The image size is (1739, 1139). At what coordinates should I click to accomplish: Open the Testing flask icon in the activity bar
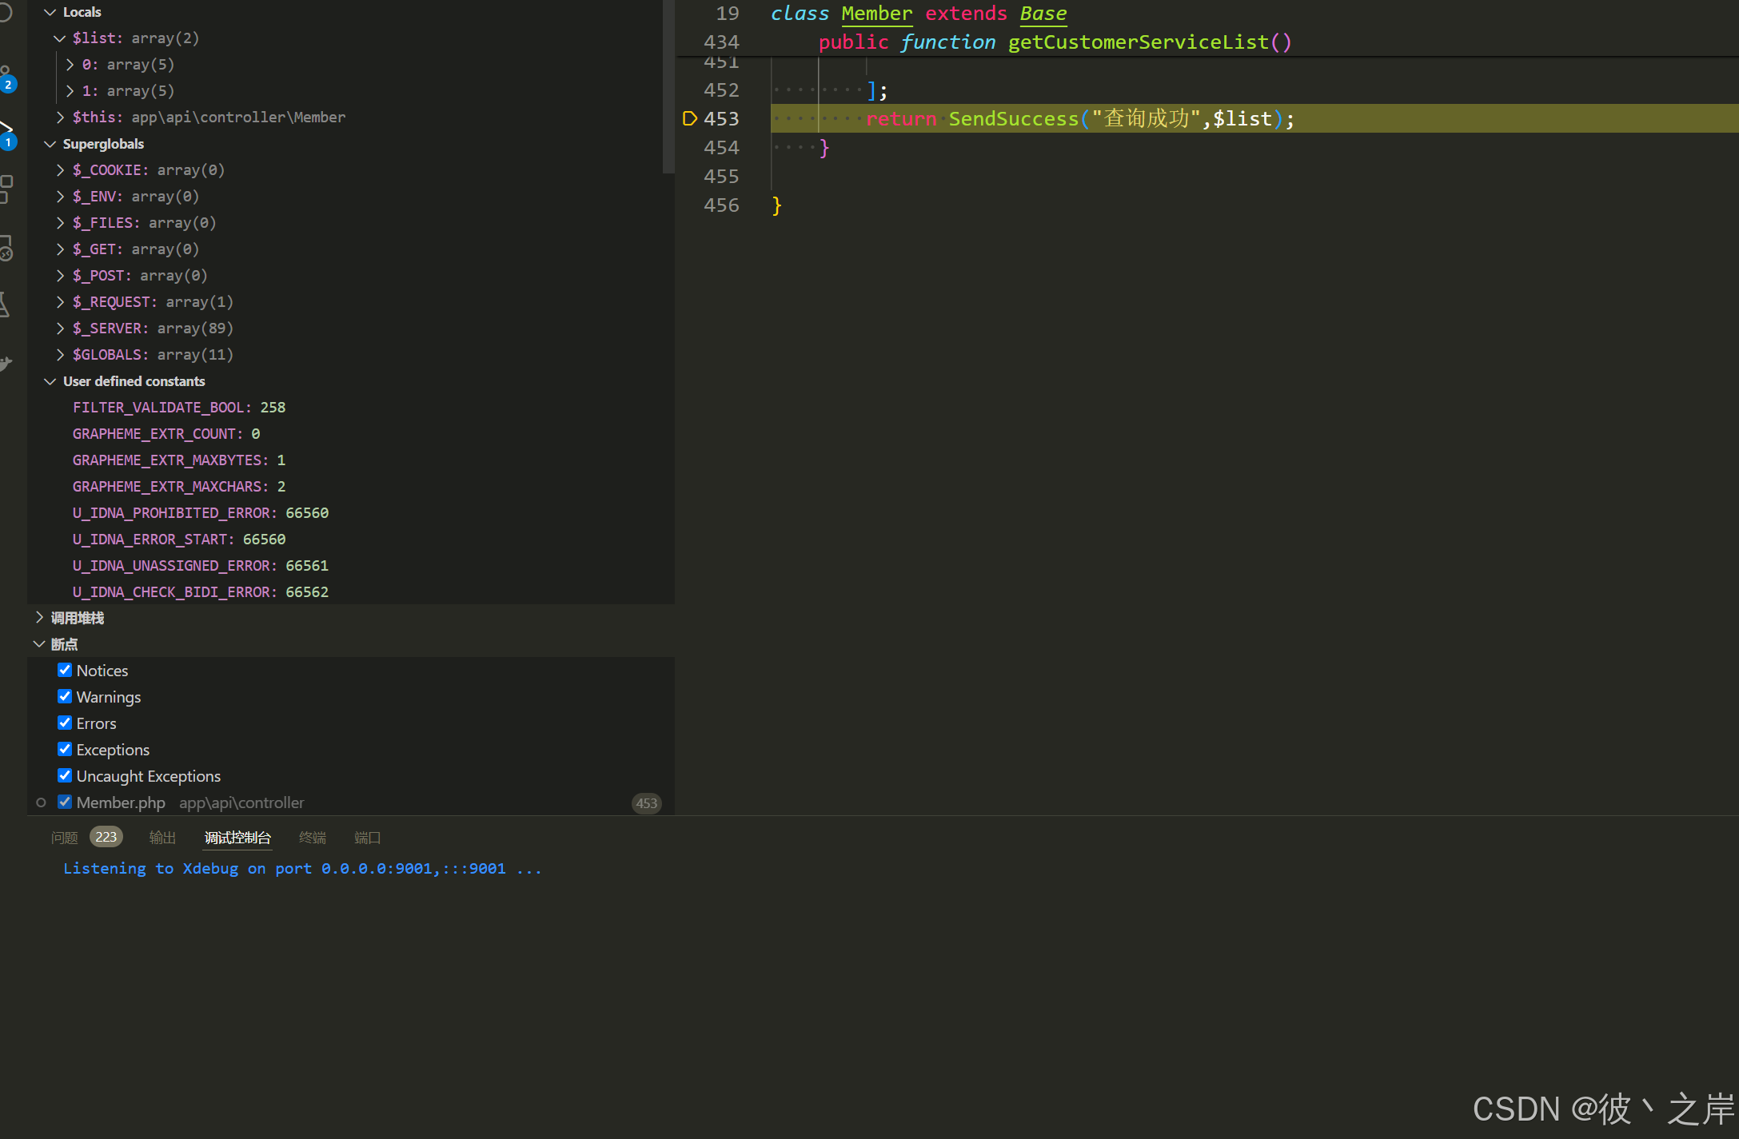(5, 305)
